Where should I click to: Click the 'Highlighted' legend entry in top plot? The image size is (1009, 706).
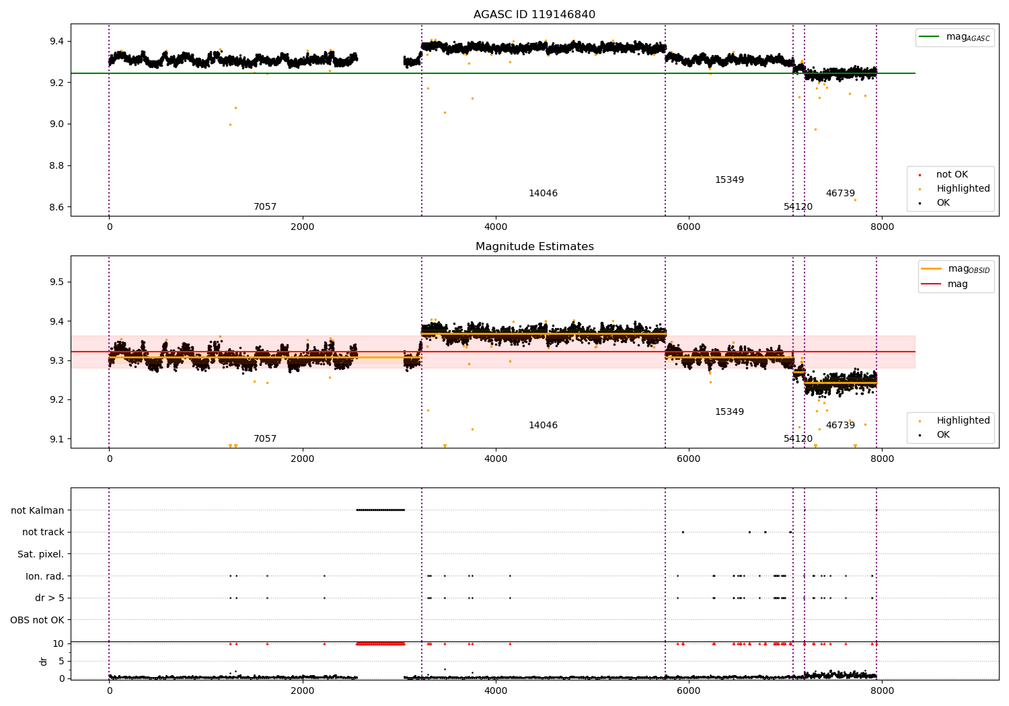pyautogui.click(x=963, y=189)
